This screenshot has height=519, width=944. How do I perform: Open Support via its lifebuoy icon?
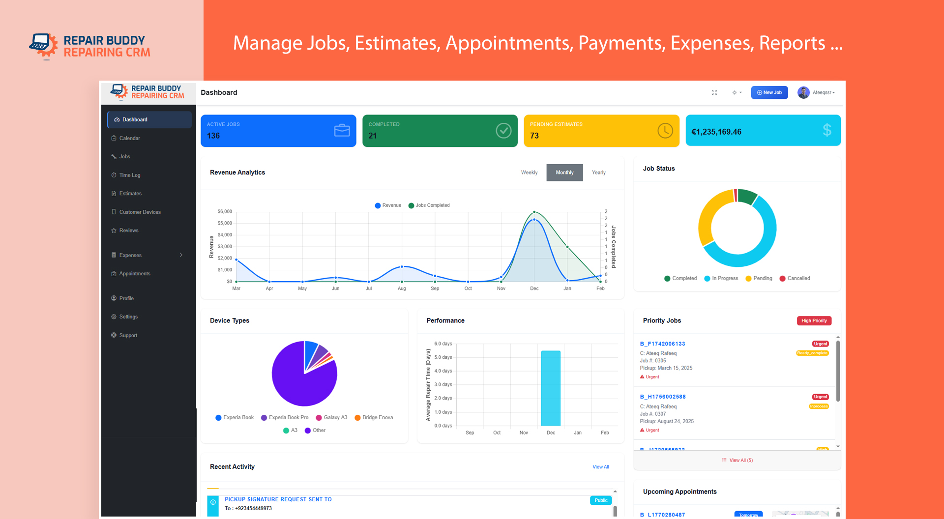(114, 335)
